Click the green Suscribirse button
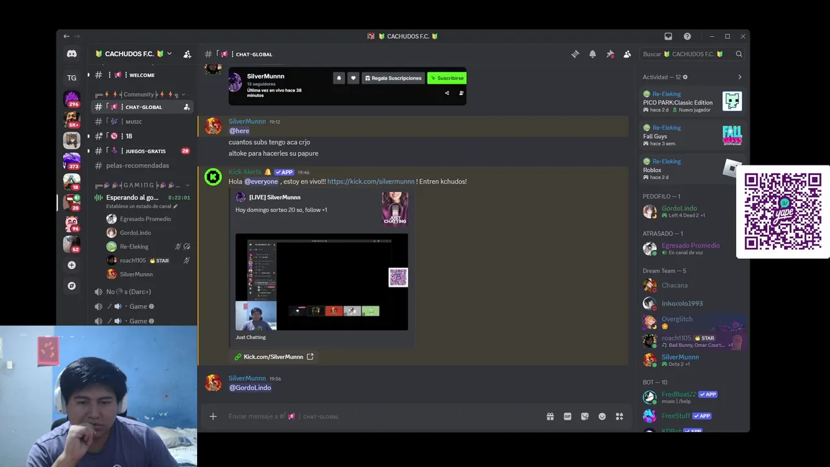Screen dimensions: 830x467 pos(447,78)
